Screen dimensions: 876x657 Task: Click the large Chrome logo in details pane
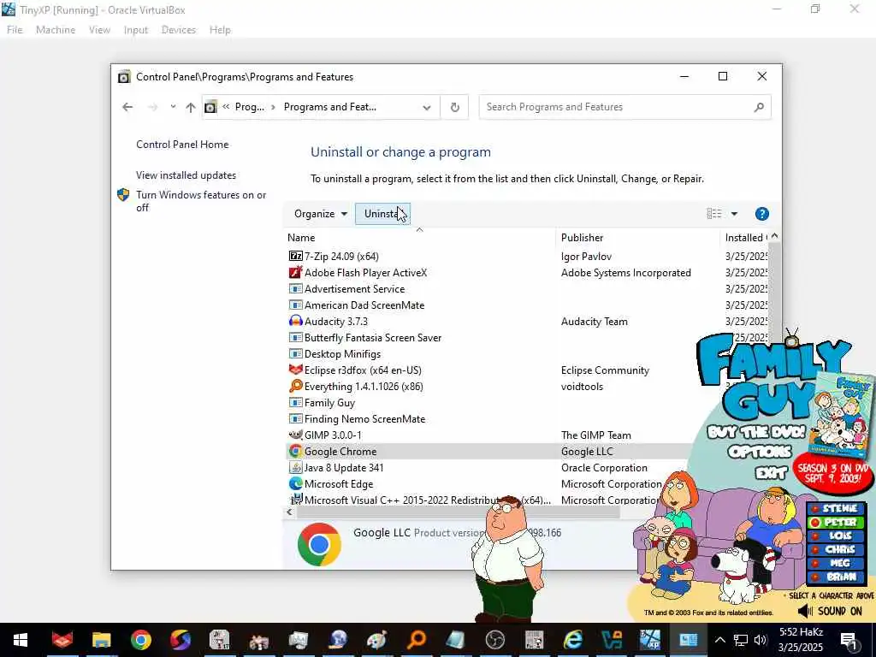tap(320, 544)
